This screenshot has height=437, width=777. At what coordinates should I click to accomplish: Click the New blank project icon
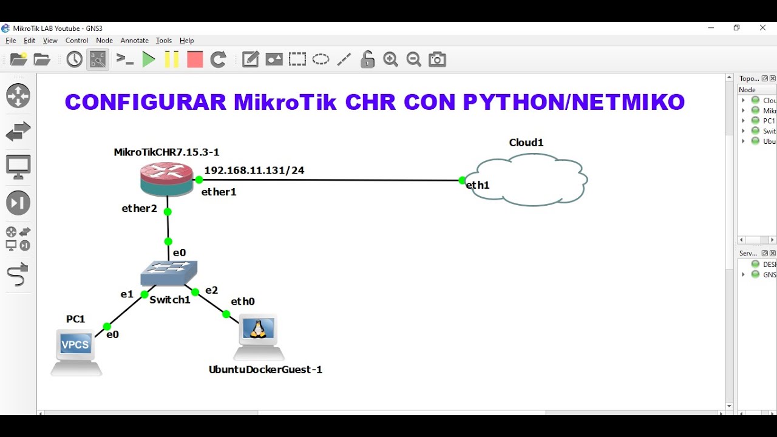pyautogui.click(x=19, y=59)
